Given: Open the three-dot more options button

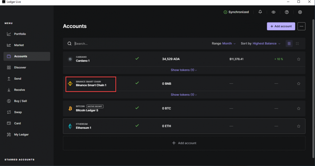Looking at the screenshot, I should click(301, 26).
